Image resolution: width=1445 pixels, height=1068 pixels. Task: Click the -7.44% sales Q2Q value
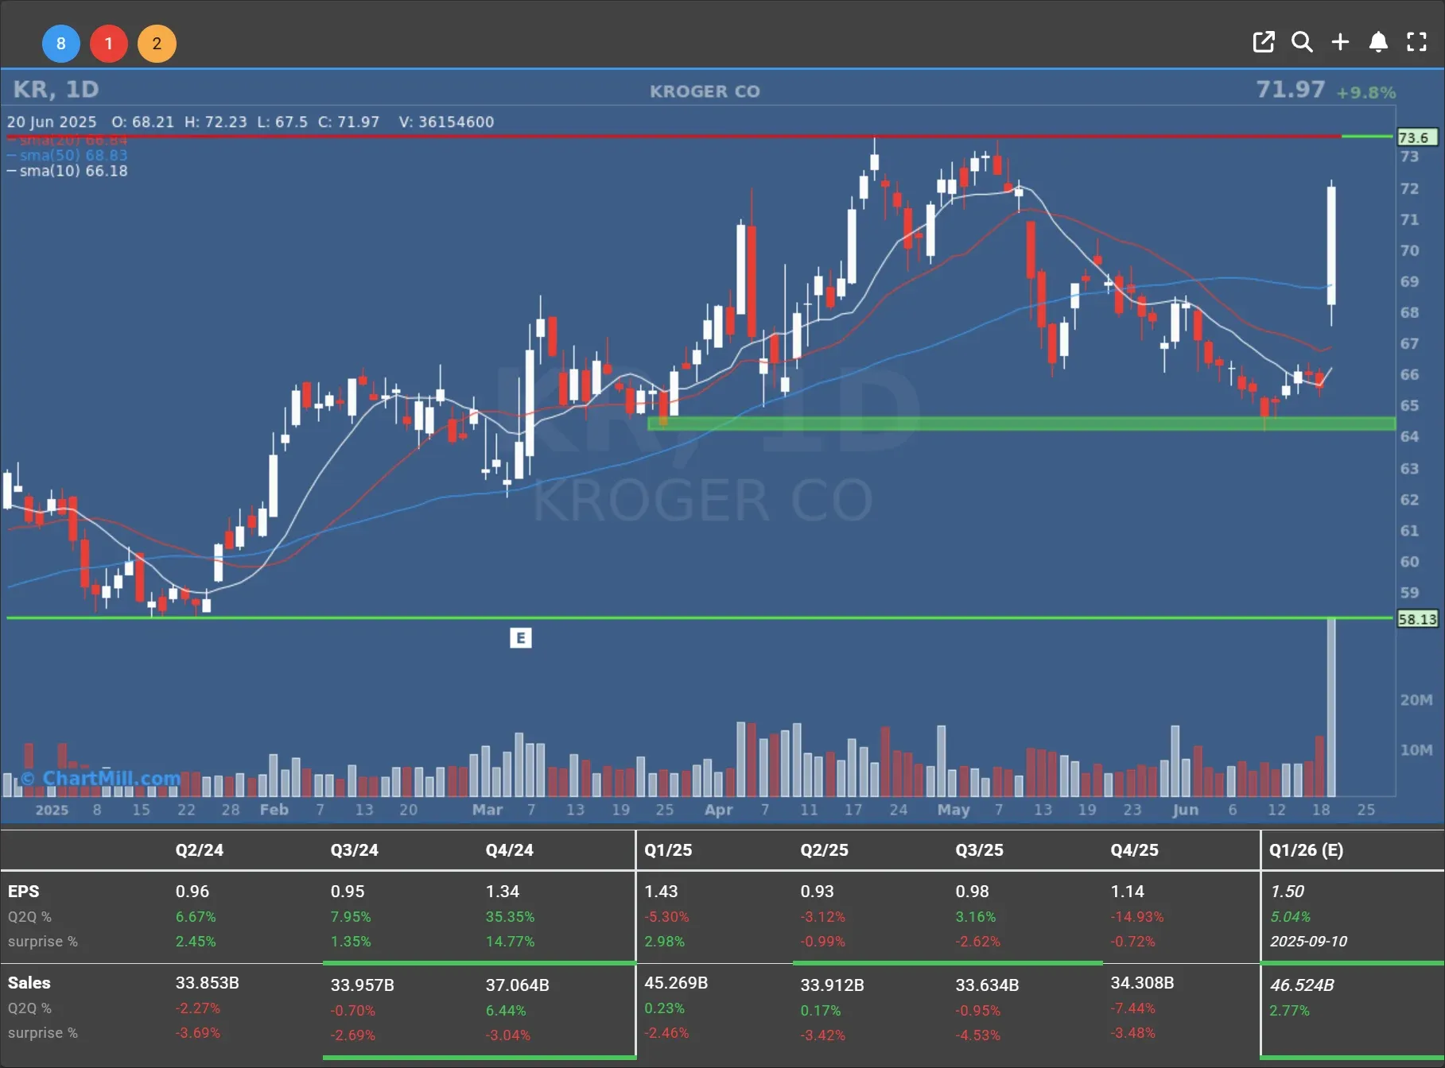1133,1008
